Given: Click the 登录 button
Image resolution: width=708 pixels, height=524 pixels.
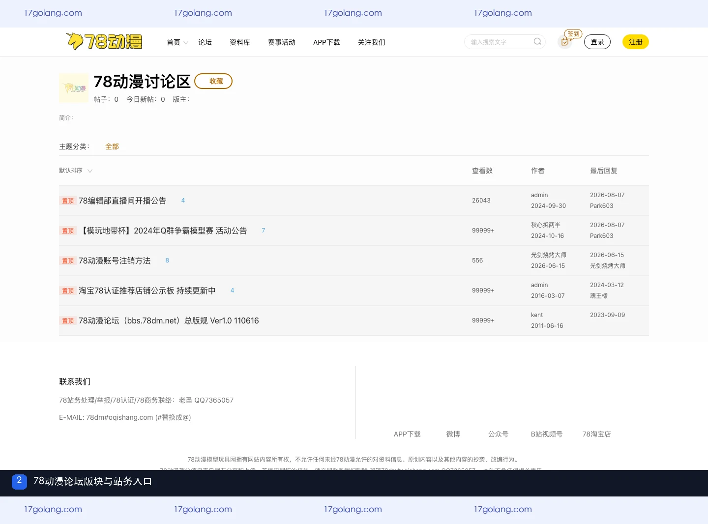Looking at the screenshot, I should 597,42.
